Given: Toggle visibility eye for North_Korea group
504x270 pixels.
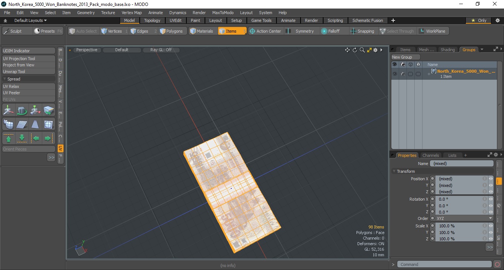Looking at the screenshot, I should [x=395, y=74].
